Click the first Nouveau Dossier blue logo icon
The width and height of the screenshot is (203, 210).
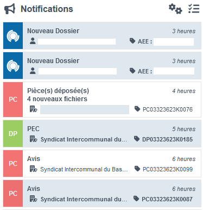click(x=13, y=36)
